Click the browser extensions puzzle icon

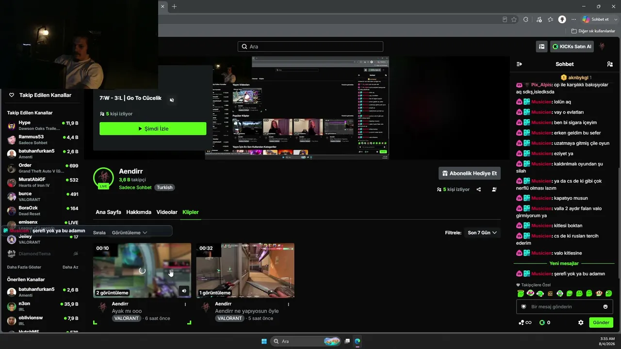click(526, 19)
